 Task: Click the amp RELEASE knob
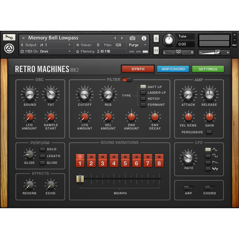209,94
